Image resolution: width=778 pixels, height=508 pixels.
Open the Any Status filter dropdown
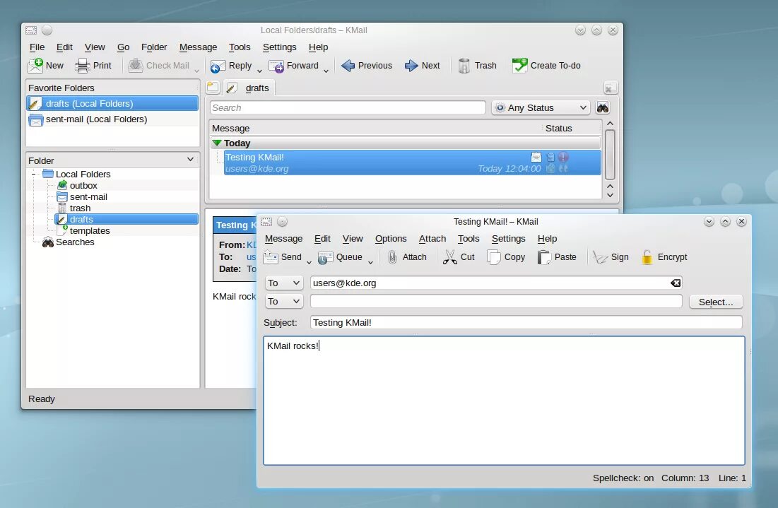coord(541,107)
